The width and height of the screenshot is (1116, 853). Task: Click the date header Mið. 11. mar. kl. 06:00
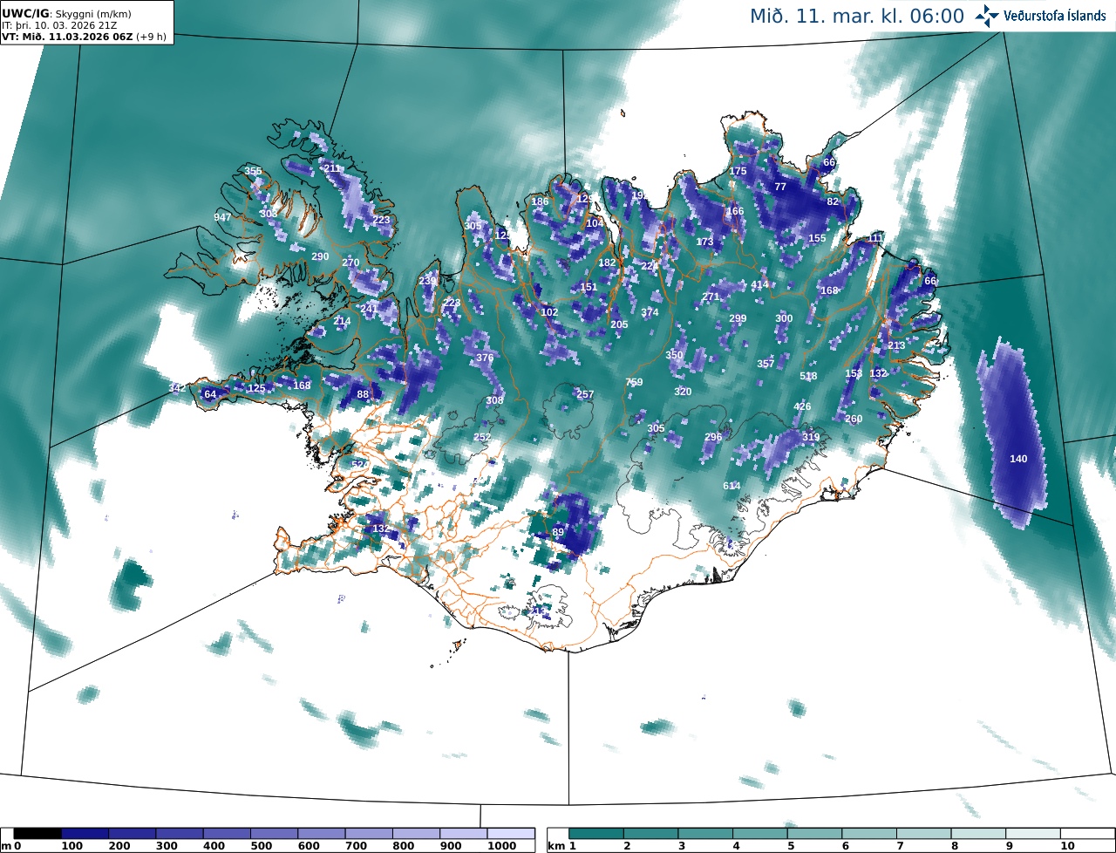[x=857, y=16]
